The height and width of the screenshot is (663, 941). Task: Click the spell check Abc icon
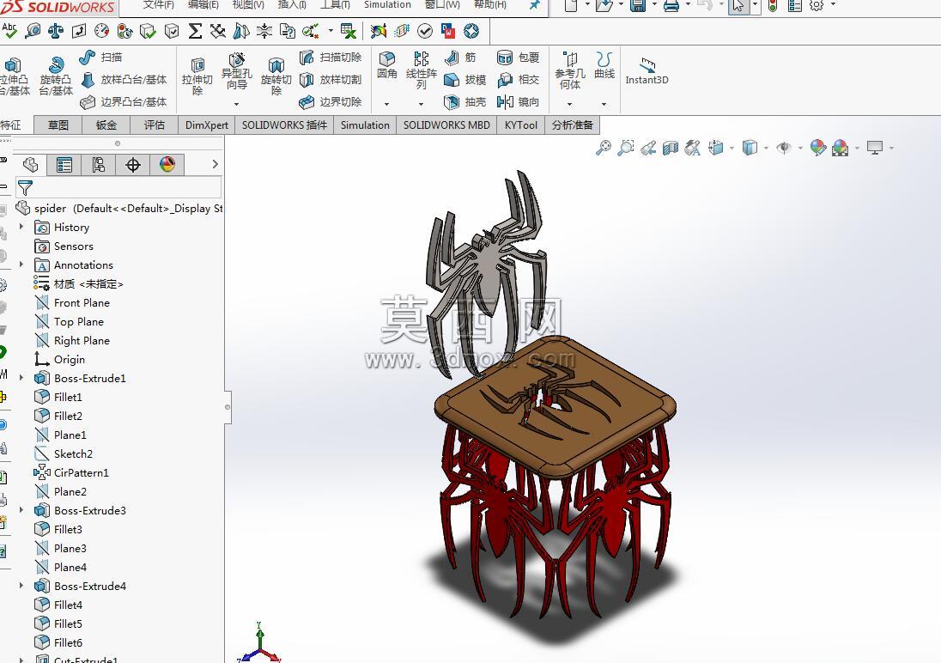9,31
